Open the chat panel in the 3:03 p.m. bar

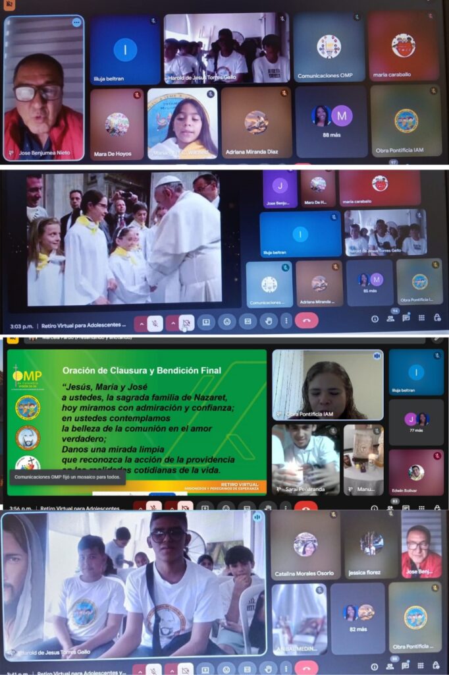406,318
